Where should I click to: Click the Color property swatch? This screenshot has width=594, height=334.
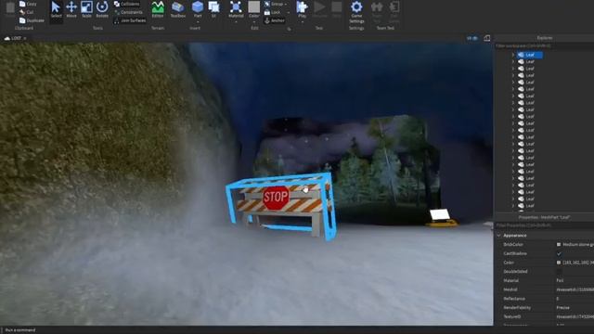coord(559,263)
